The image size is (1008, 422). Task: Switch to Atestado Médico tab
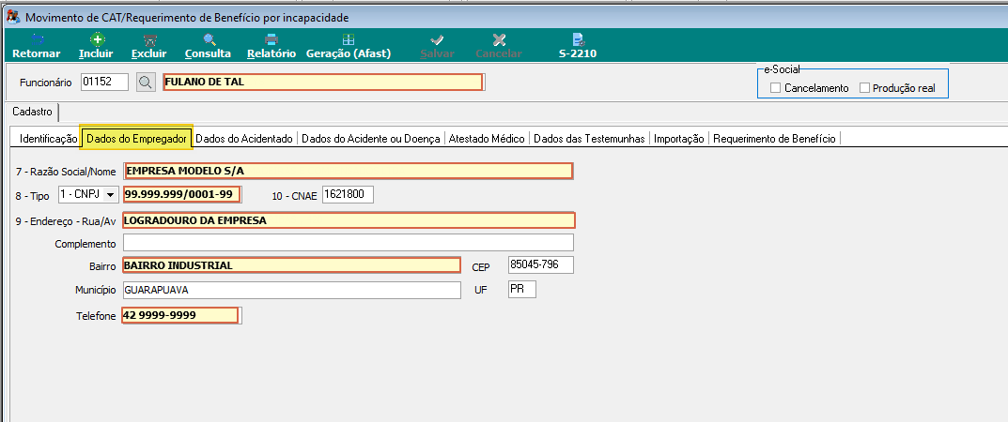tap(487, 139)
